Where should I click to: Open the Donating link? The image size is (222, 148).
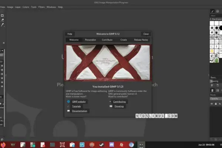click(x=119, y=106)
